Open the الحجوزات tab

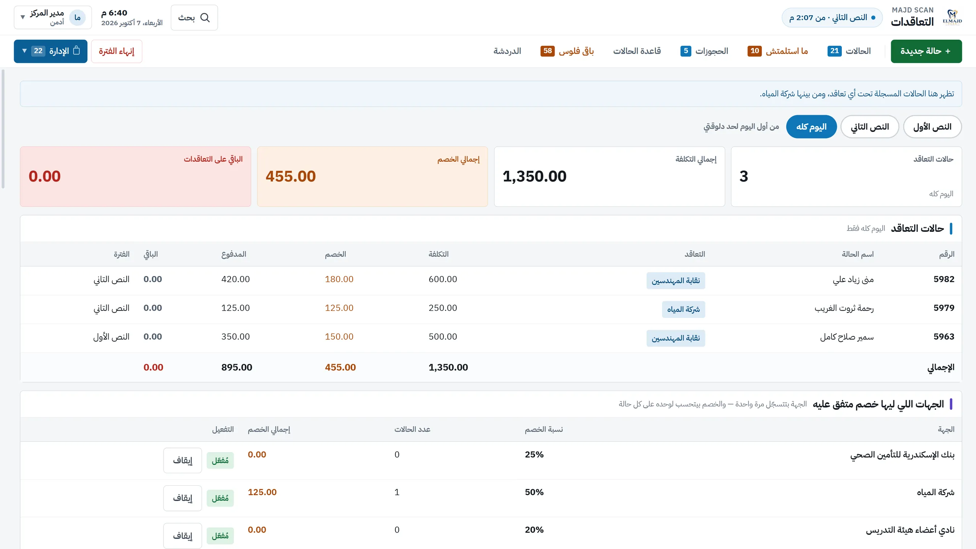coord(704,51)
